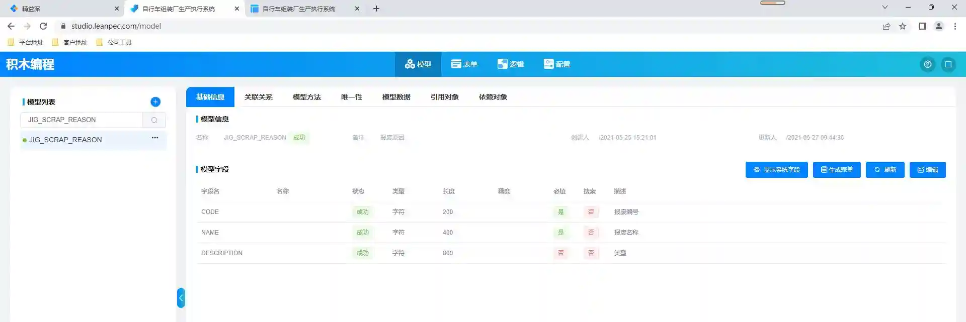Screen dimensions: 966x322
Task: Reload the page in the browser
Action: (43, 26)
